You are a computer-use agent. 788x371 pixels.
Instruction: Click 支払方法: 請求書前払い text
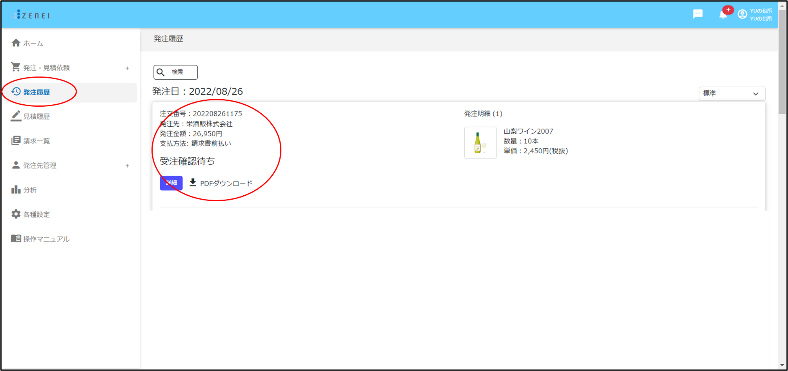tap(195, 144)
